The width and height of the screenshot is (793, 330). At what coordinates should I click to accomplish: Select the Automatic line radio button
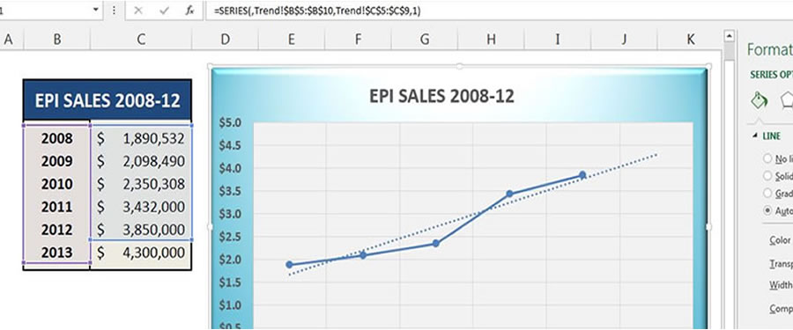tap(767, 210)
